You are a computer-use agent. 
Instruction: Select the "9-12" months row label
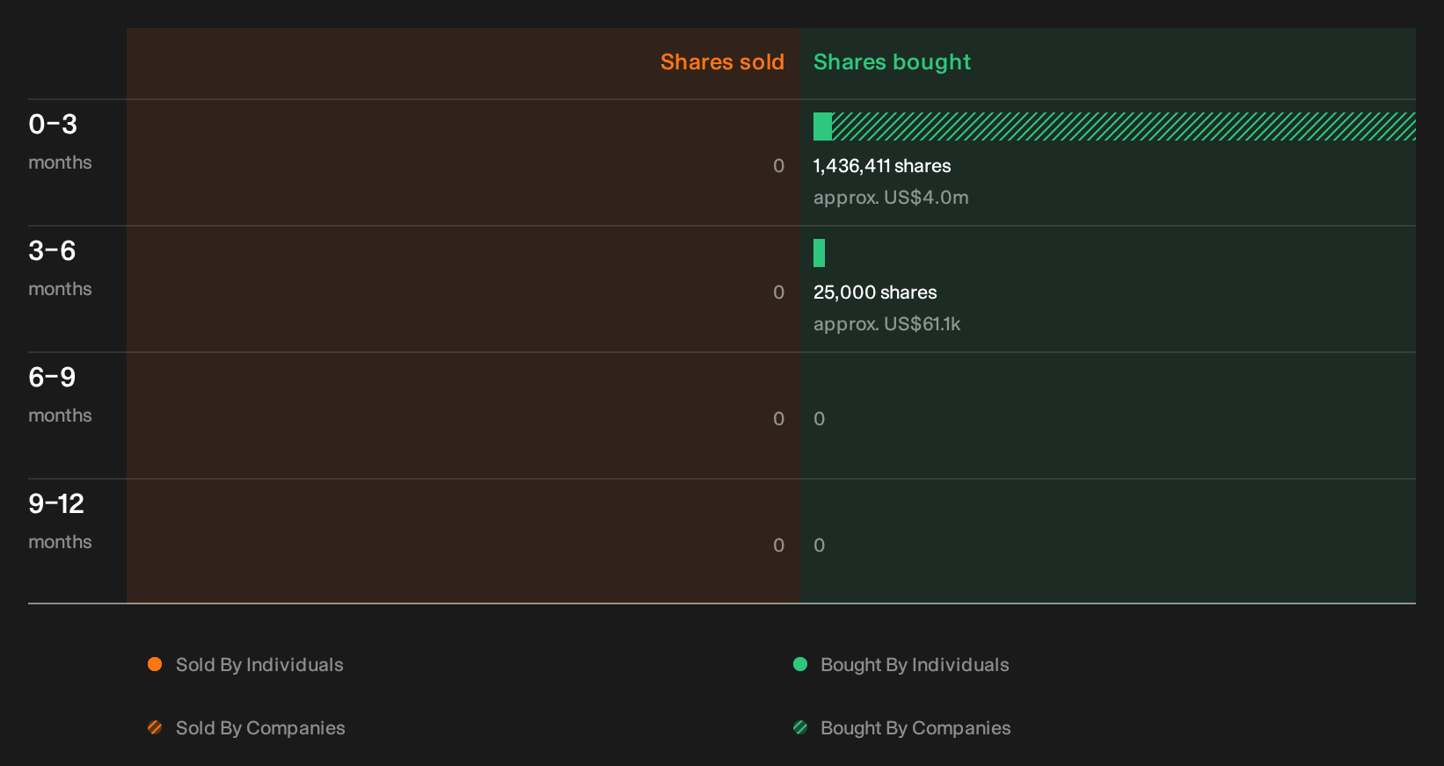[56, 504]
